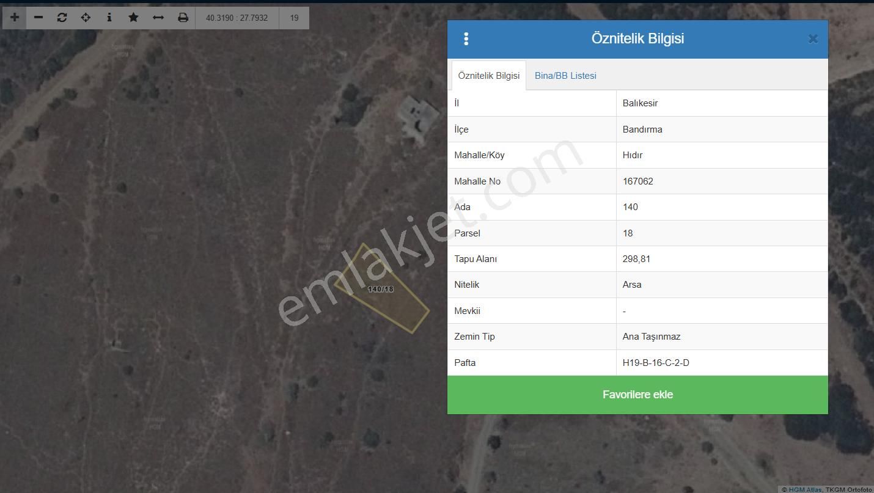Select the Ada value 140
The width and height of the screenshot is (874, 493).
tap(630, 207)
